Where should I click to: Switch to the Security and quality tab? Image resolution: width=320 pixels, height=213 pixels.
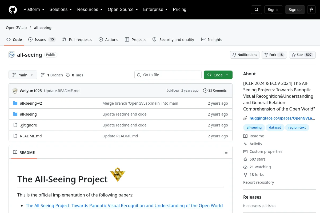pos(173,40)
